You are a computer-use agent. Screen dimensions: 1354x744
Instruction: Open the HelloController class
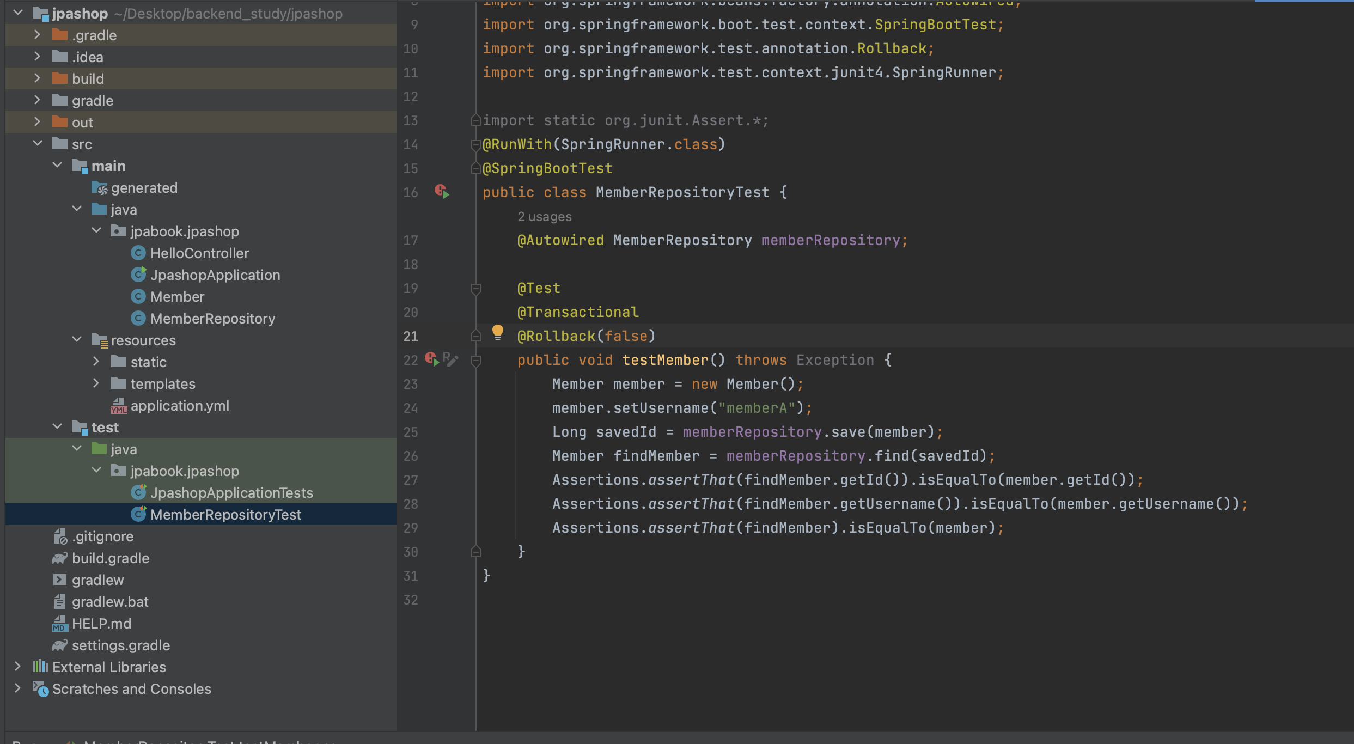199,253
